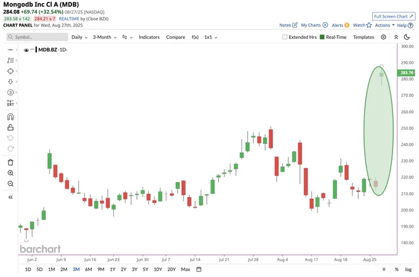Image resolution: width=419 pixels, height=277 pixels.
Task: Open Help for the chart
Action: click(x=405, y=25)
